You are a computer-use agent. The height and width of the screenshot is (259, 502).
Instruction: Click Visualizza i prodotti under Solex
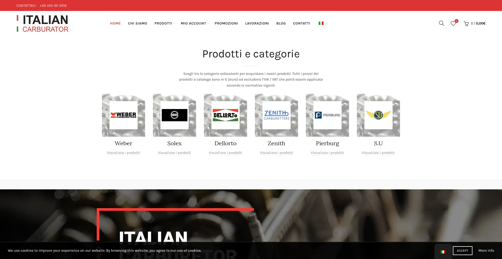[x=174, y=153]
